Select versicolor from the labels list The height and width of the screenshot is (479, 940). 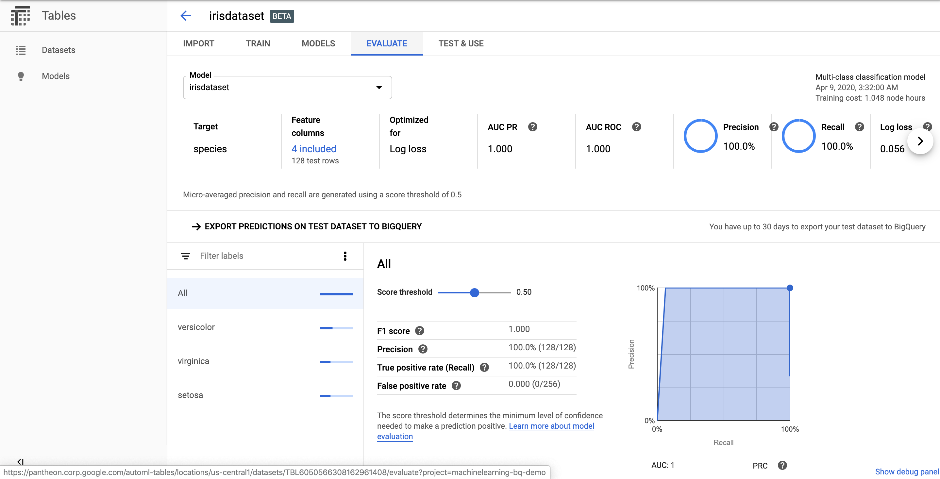pos(196,327)
